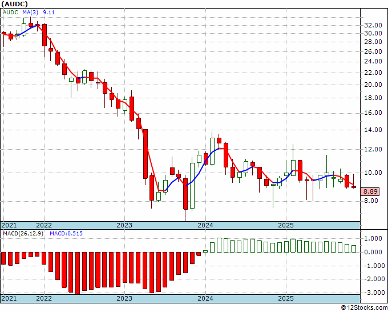Image resolution: width=388 pixels, height=312 pixels.
Task: Click the MACD(26,12,9) indicator label
Action: pyautogui.click(x=23, y=234)
